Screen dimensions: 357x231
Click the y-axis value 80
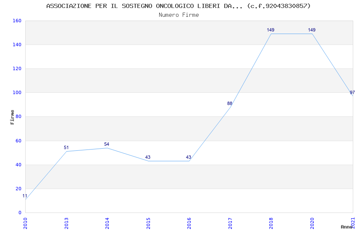click(x=18, y=116)
